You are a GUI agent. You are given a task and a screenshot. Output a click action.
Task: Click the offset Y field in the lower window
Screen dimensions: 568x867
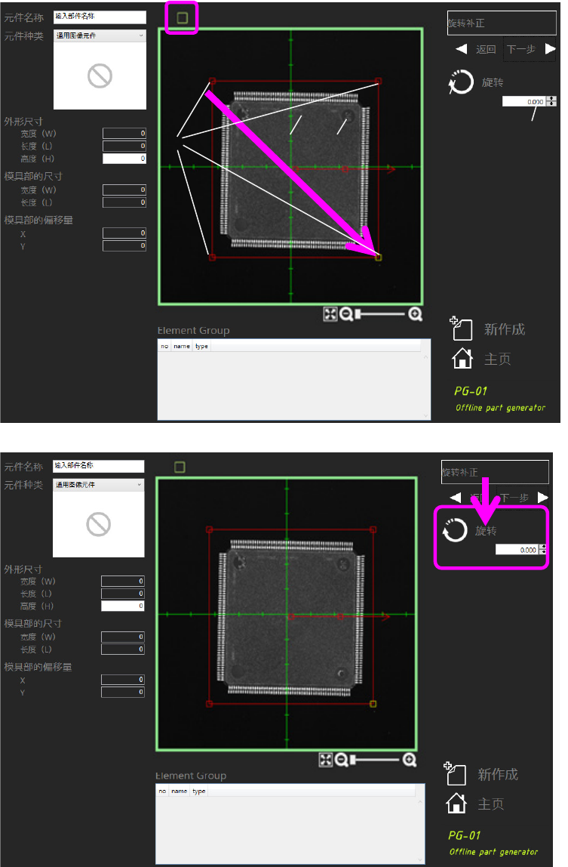click(x=123, y=693)
